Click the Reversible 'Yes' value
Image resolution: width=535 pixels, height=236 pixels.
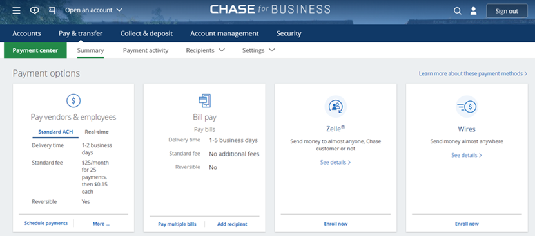86,202
